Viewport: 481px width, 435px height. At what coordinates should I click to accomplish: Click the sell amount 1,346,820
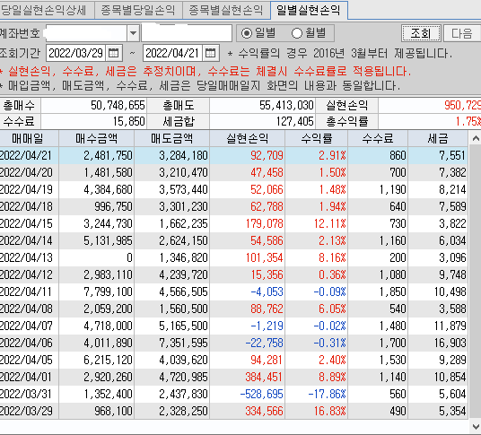pyautogui.click(x=183, y=257)
